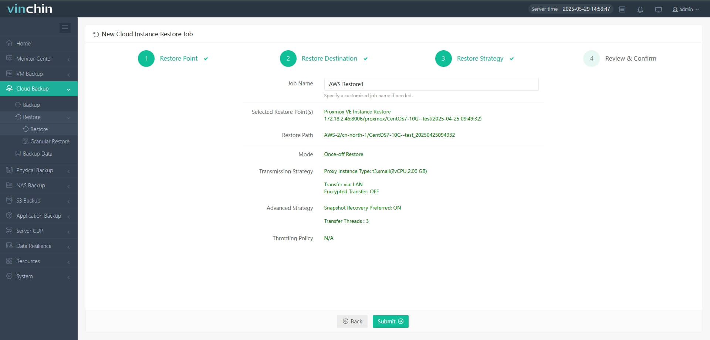
Task: Click the Job Name input field
Action: 431,84
